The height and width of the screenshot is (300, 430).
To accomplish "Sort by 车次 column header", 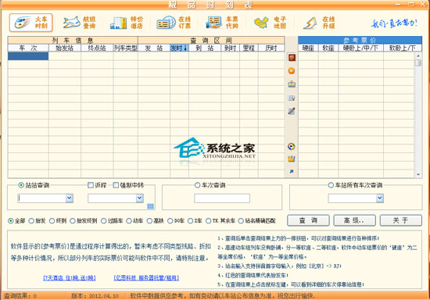I will click(x=28, y=48).
